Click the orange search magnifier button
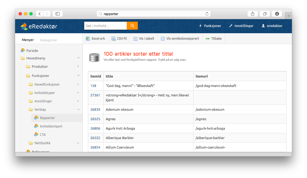 point(132,26)
